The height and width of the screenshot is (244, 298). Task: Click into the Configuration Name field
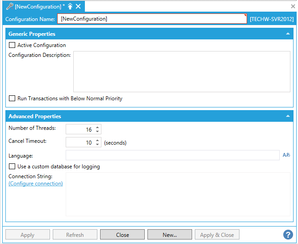pos(152,19)
